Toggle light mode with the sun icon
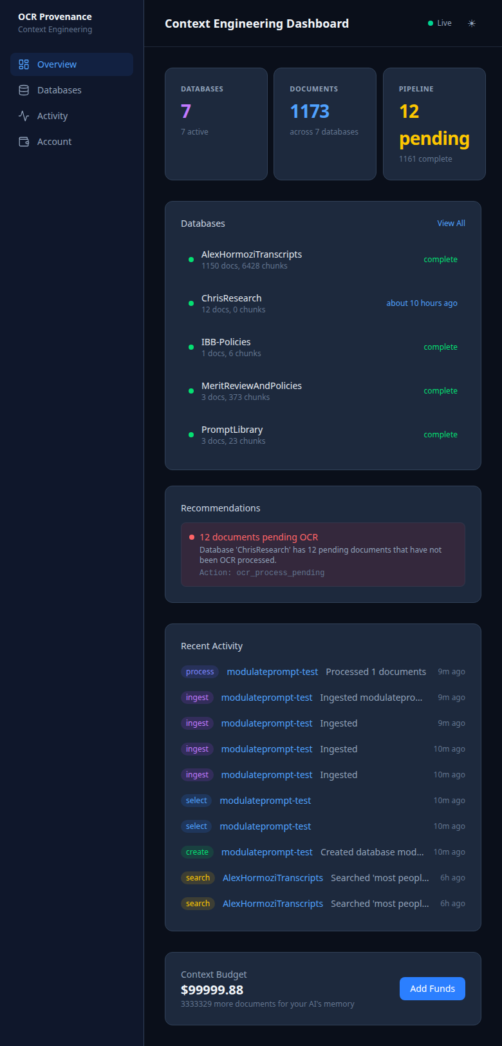This screenshot has width=502, height=1046. 471,23
